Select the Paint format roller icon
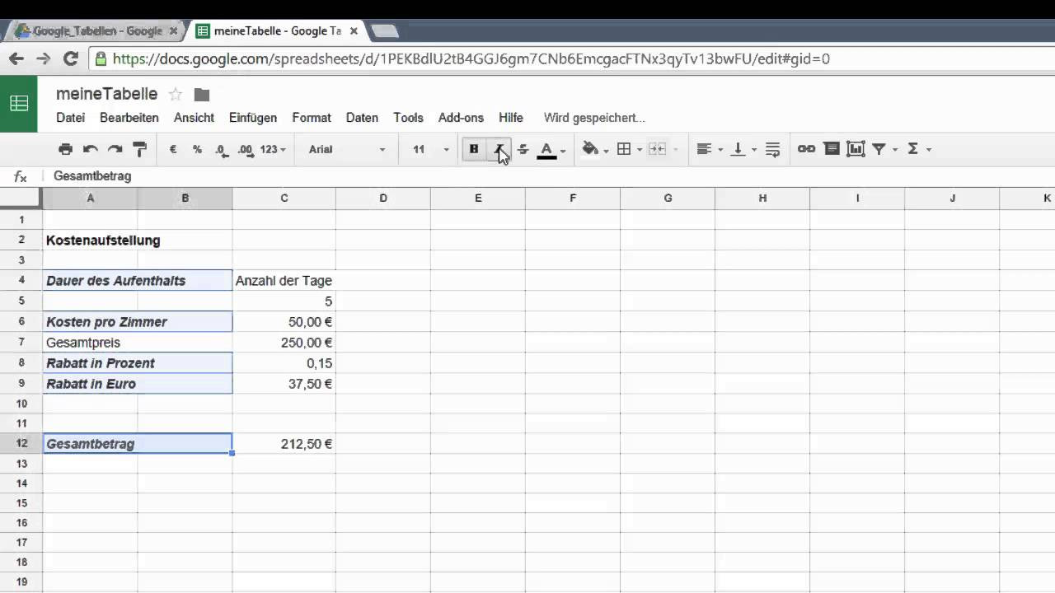Screen dimensions: 1055x593 tap(139, 149)
